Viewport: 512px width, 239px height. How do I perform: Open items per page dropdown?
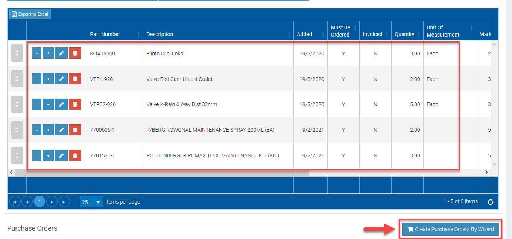pos(91,202)
